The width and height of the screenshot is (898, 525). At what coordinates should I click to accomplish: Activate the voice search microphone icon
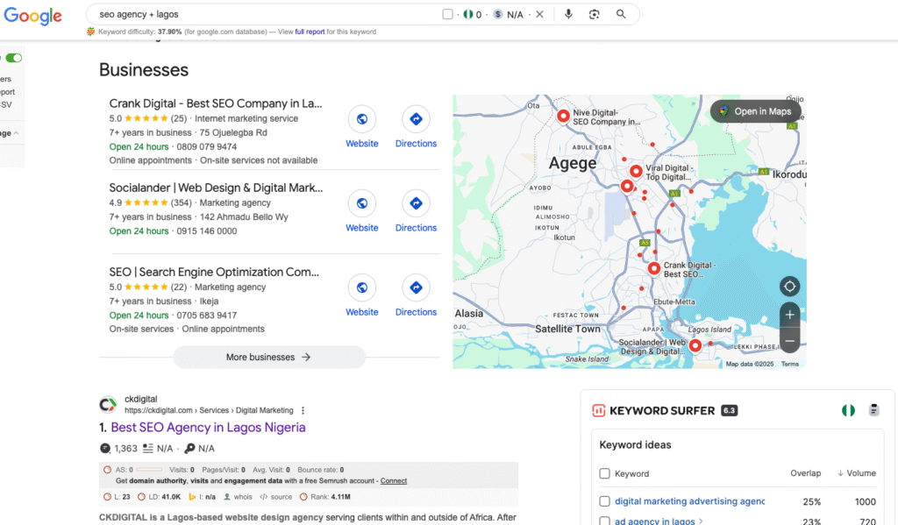pos(568,14)
